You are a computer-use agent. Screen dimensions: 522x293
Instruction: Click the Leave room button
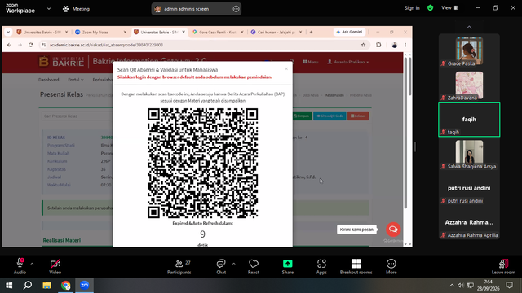click(503, 266)
